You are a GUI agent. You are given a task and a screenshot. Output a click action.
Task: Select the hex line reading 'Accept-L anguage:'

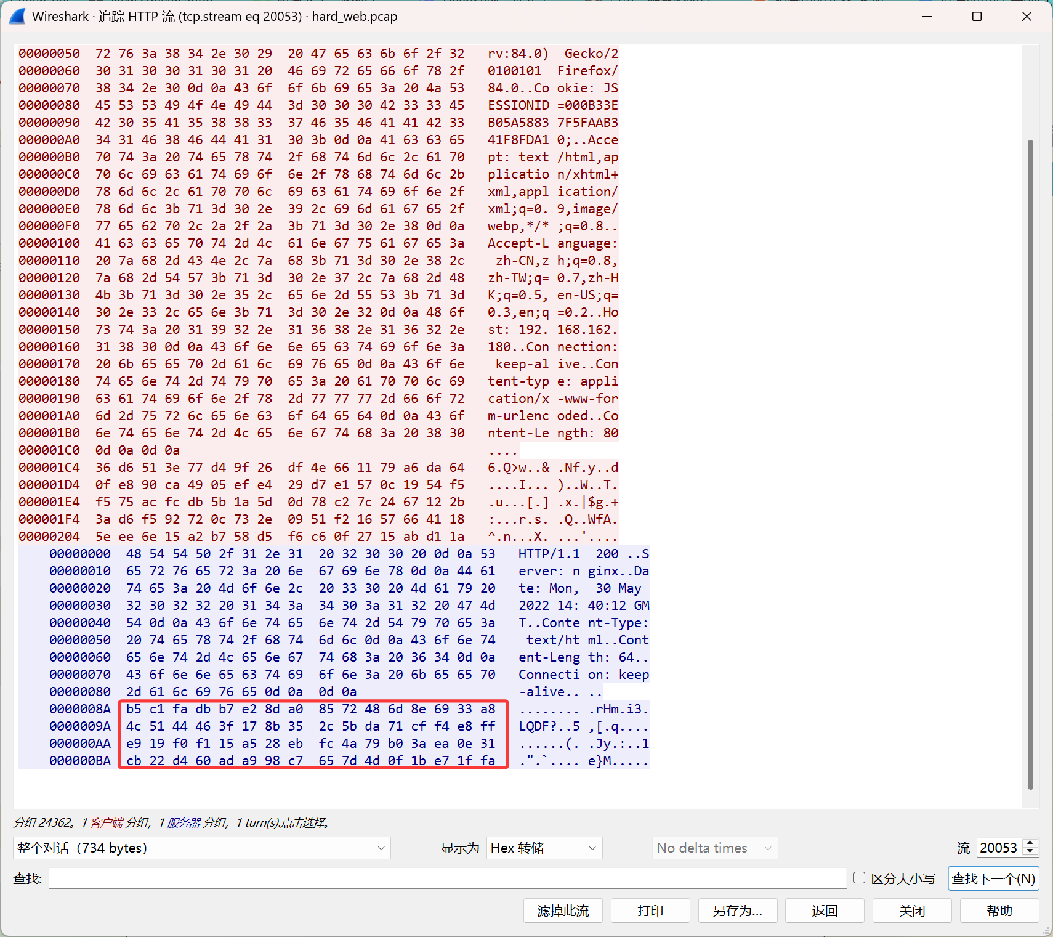click(318, 243)
